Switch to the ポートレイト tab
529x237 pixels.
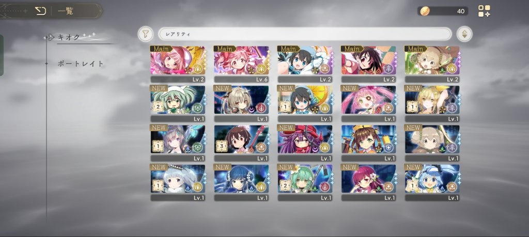tap(81, 64)
